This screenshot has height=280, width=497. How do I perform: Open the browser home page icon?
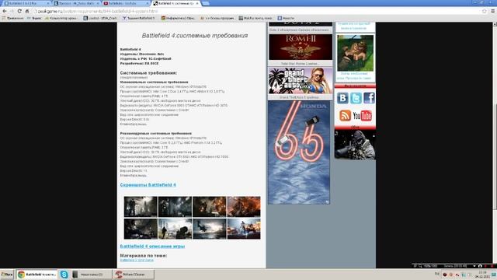click(x=27, y=11)
